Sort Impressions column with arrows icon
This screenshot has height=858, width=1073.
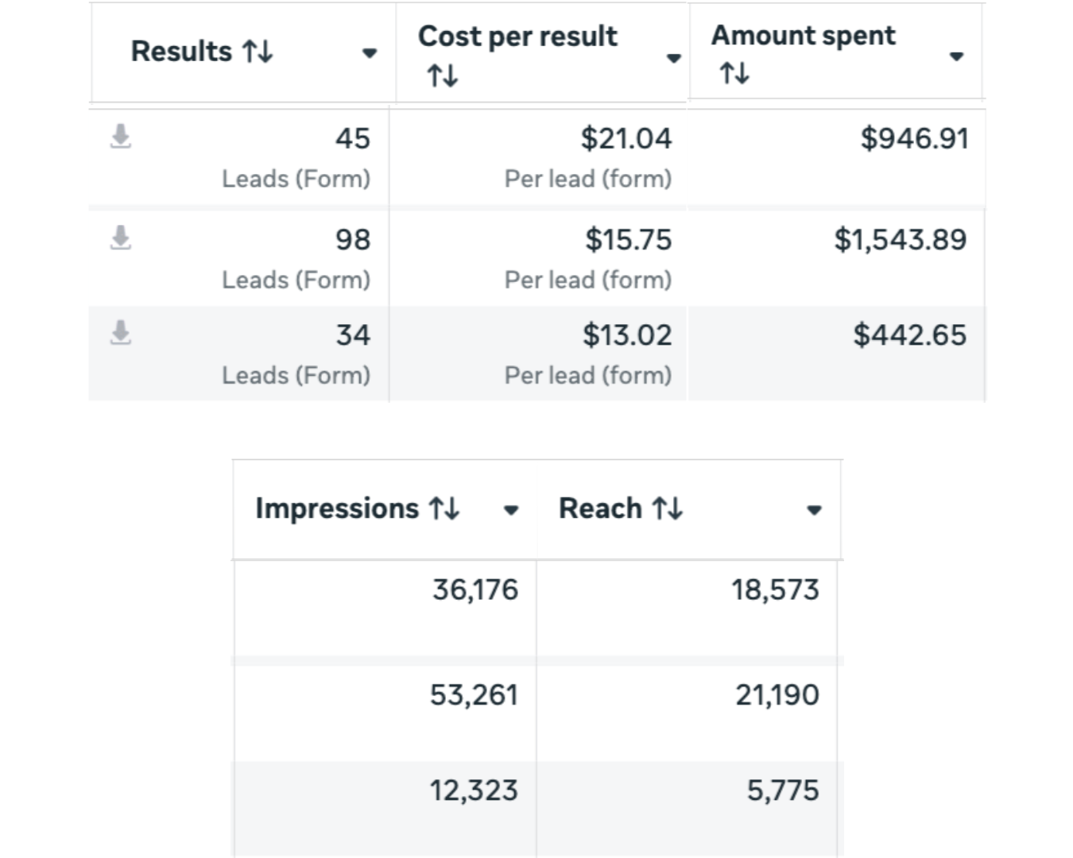[444, 508]
